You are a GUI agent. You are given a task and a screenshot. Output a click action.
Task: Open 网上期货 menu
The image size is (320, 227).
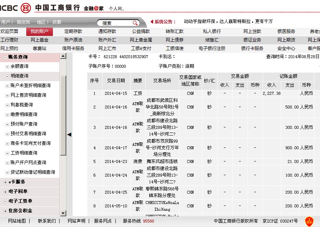point(286,40)
